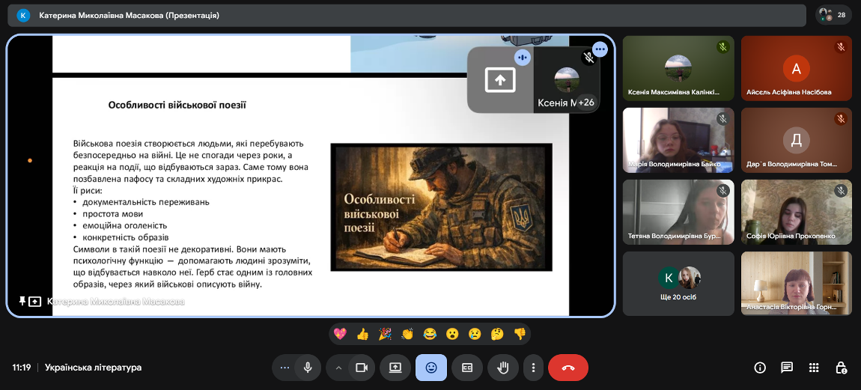Send the sparkling heart reaction
The image size is (861, 390).
340,333
